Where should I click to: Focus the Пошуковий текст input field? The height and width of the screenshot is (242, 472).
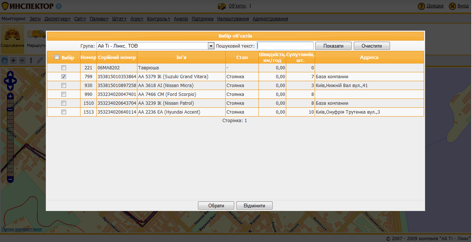click(x=285, y=46)
